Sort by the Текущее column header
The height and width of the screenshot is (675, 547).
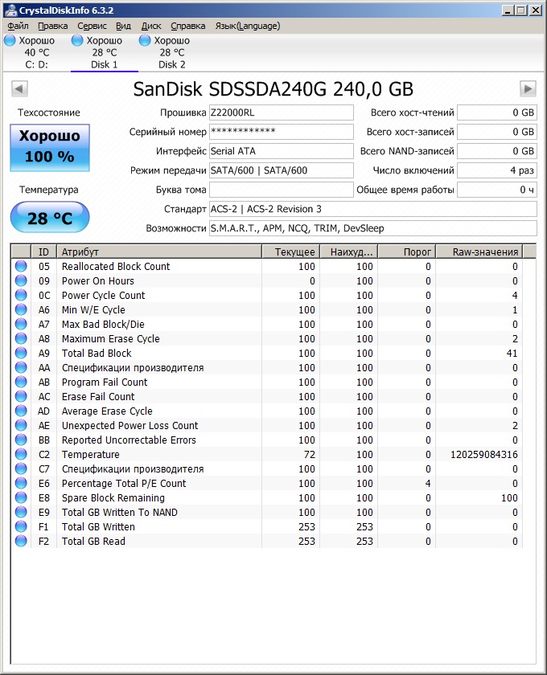pyautogui.click(x=290, y=252)
